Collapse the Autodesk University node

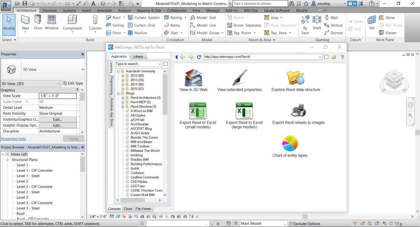[x=118, y=71]
